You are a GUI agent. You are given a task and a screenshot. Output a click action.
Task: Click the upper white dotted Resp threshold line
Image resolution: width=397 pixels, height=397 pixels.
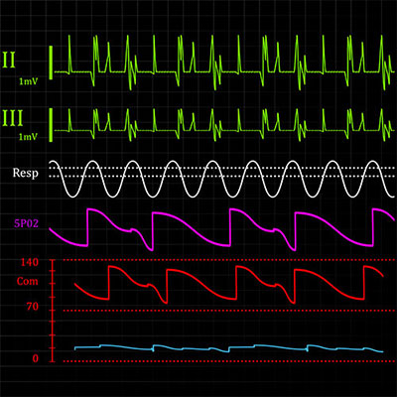point(222,168)
